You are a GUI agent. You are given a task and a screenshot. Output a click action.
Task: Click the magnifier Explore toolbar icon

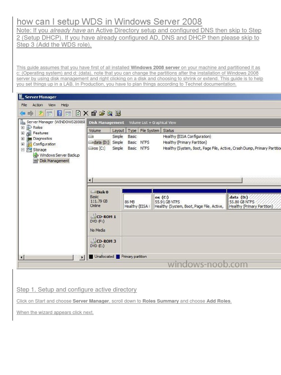coord(110,113)
